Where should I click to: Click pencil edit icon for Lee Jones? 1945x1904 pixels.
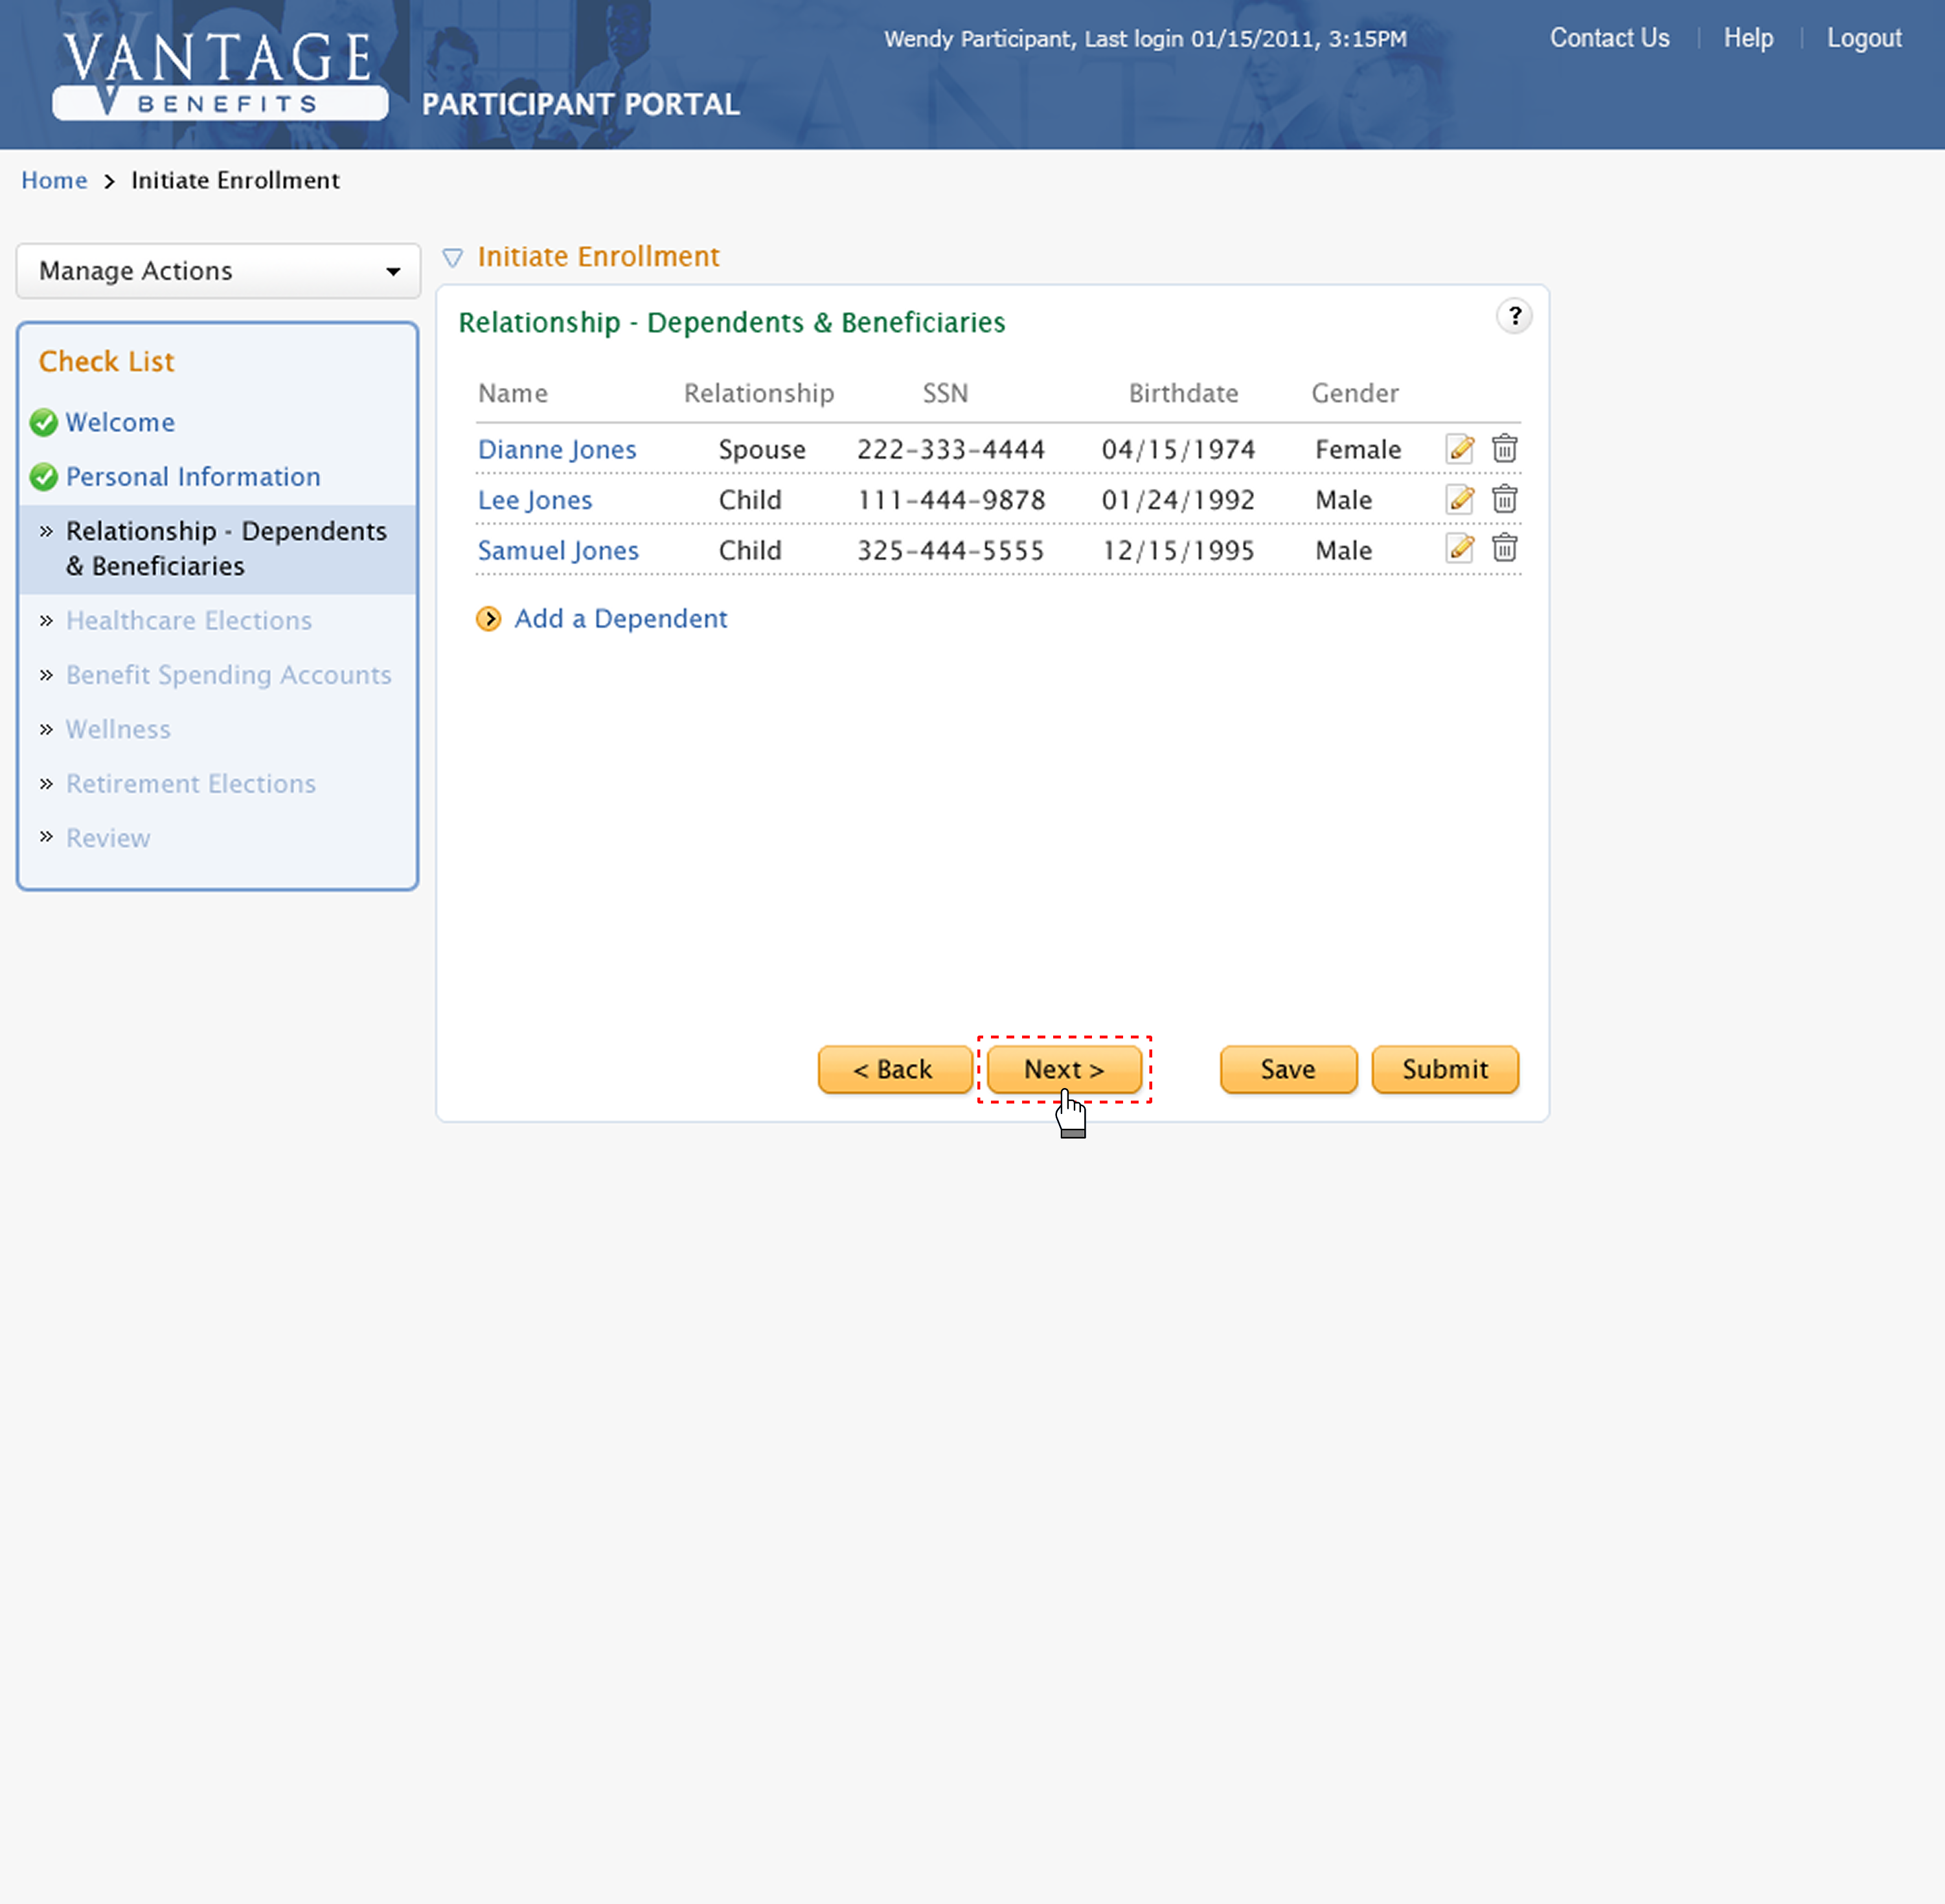(x=1460, y=499)
